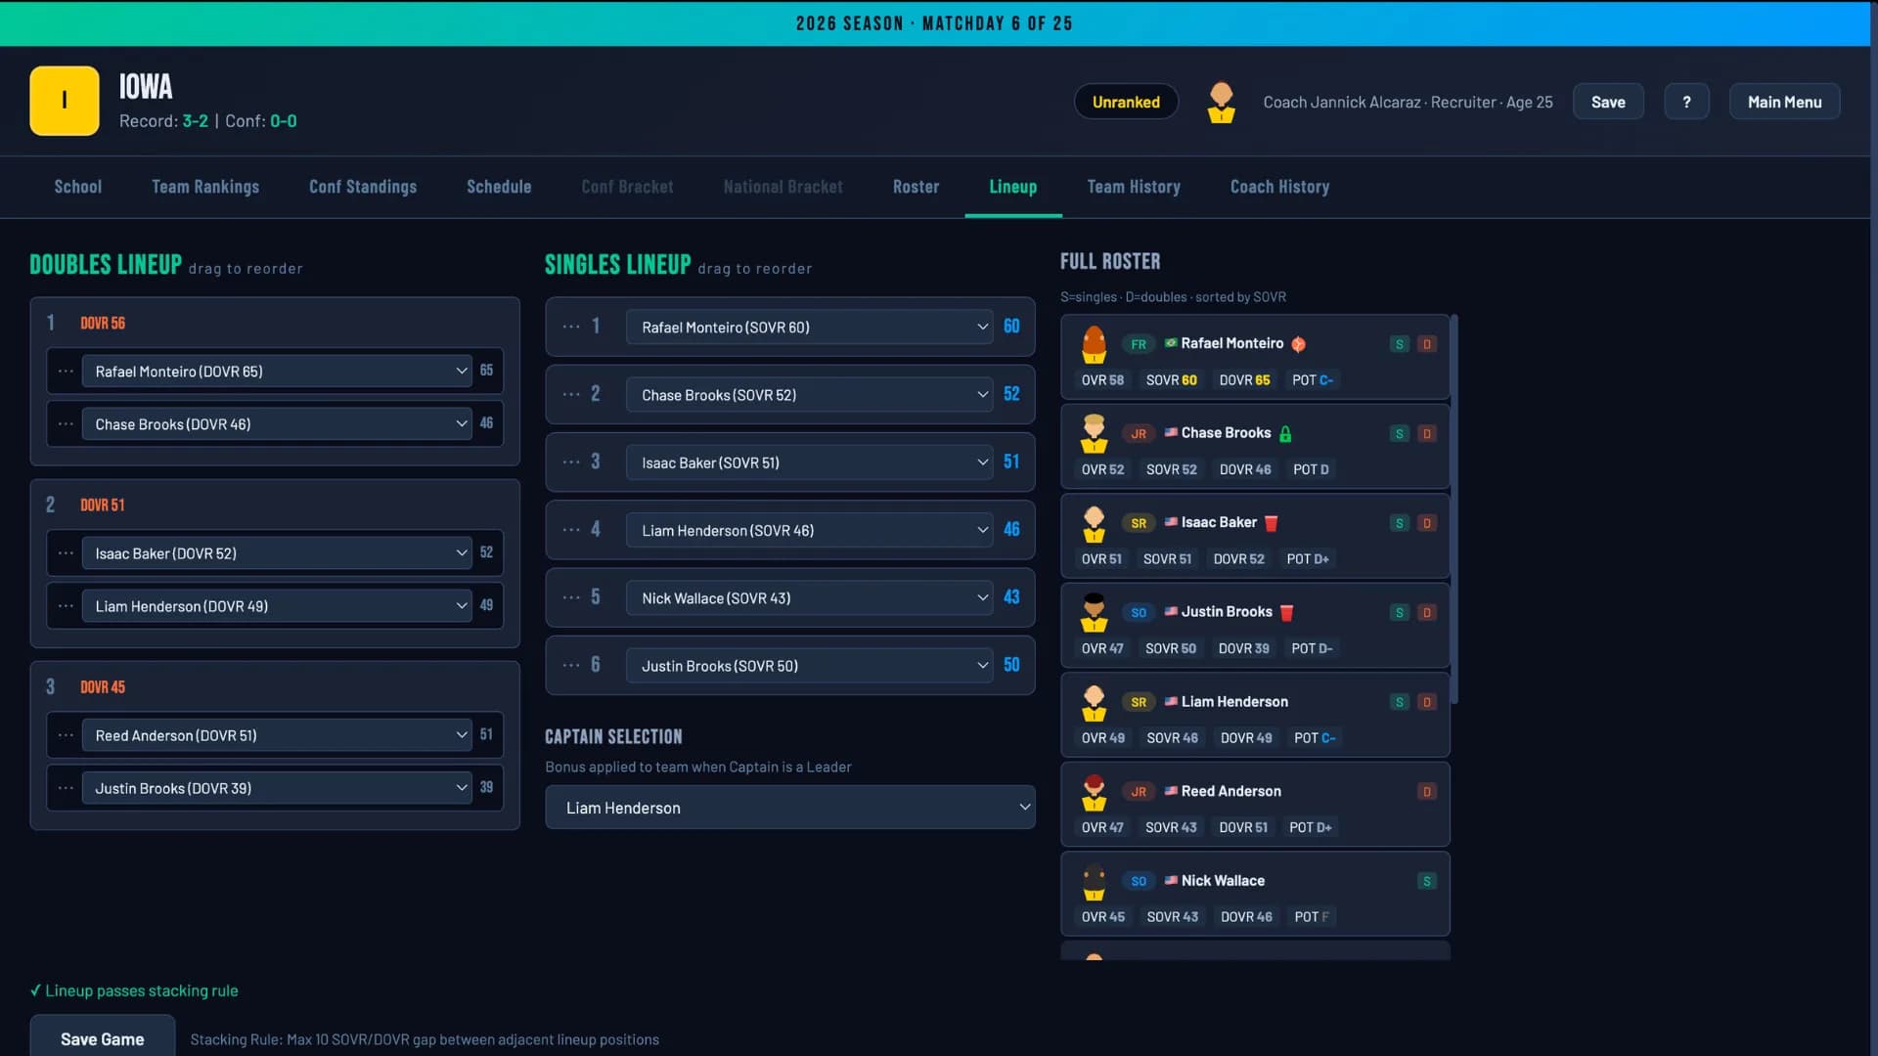Open singles slot 1 dropdown Rafael Monteiro
This screenshot has width=1878, height=1056.
point(810,327)
